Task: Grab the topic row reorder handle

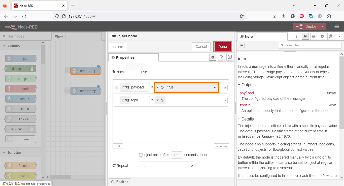Action: coord(116,100)
